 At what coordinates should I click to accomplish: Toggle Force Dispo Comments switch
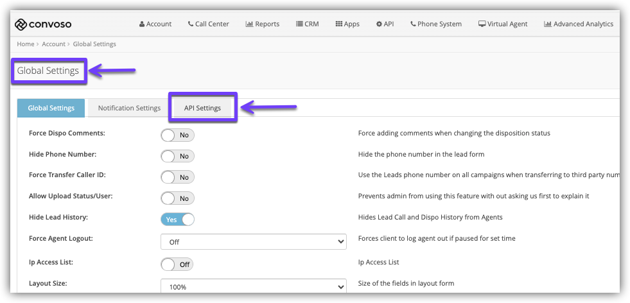pos(177,135)
